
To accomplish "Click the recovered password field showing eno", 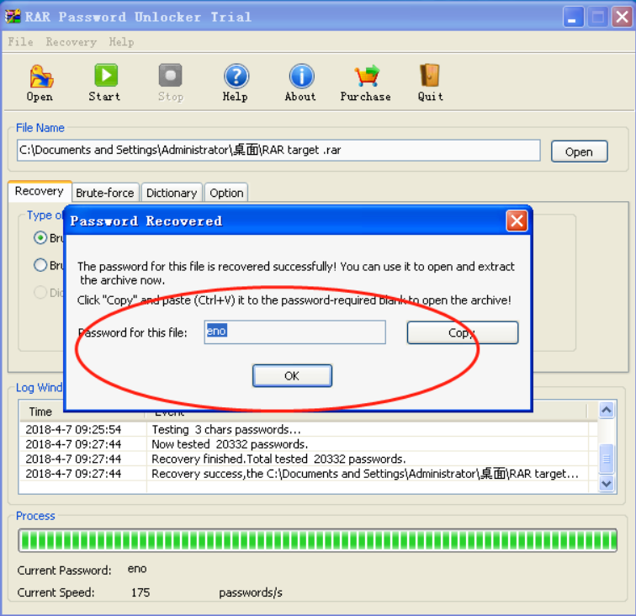I will [295, 332].
